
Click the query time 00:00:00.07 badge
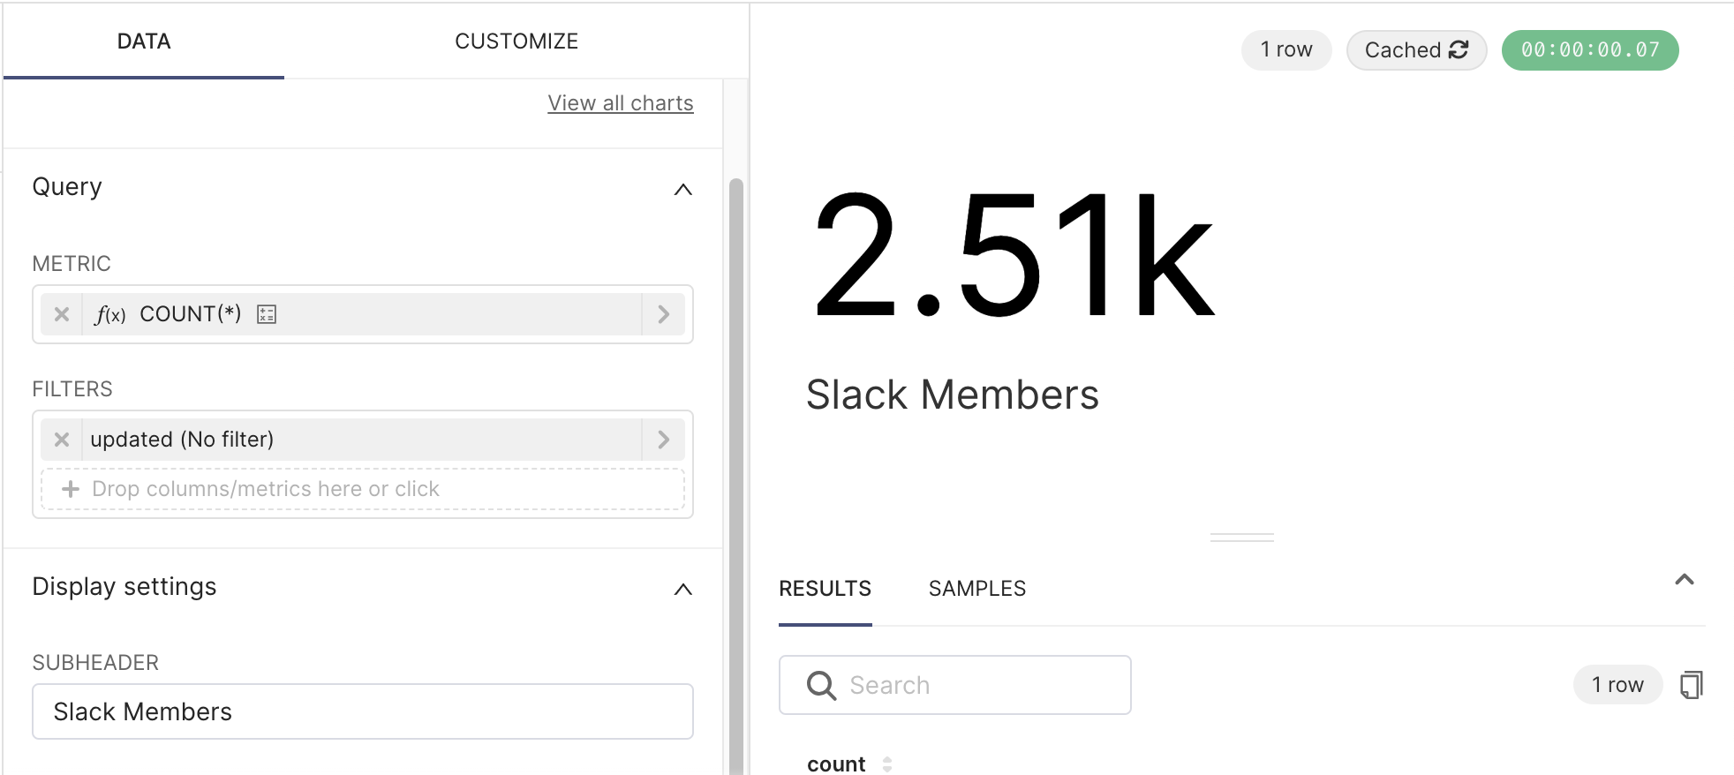click(x=1590, y=50)
